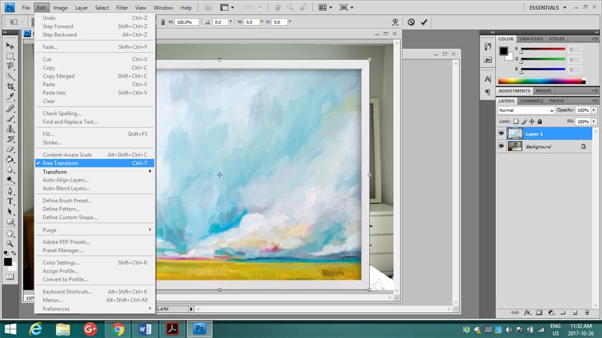Click the Layer 1 thumbnail

coord(515,133)
